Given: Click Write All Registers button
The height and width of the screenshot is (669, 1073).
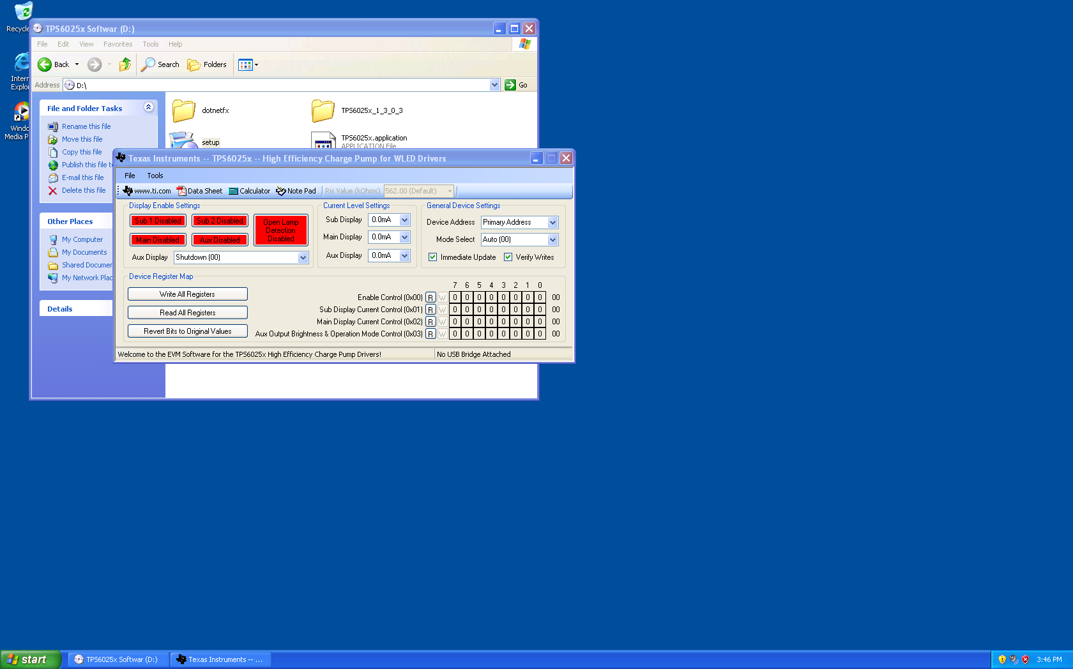Looking at the screenshot, I should pos(187,294).
